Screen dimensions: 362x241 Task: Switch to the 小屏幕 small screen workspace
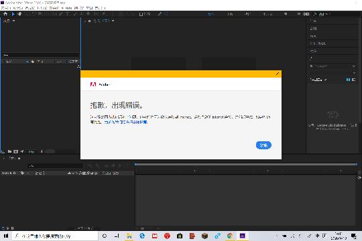tap(267, 14)
